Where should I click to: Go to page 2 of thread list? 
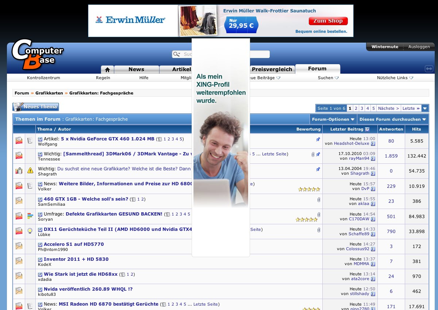point(356,108)
